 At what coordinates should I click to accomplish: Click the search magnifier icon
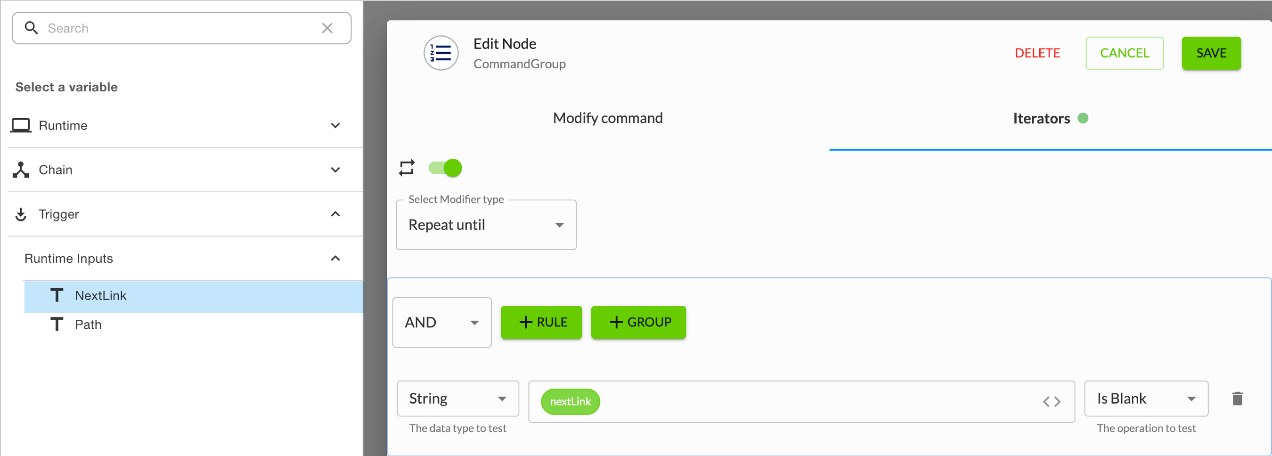[x=31, y=28]
